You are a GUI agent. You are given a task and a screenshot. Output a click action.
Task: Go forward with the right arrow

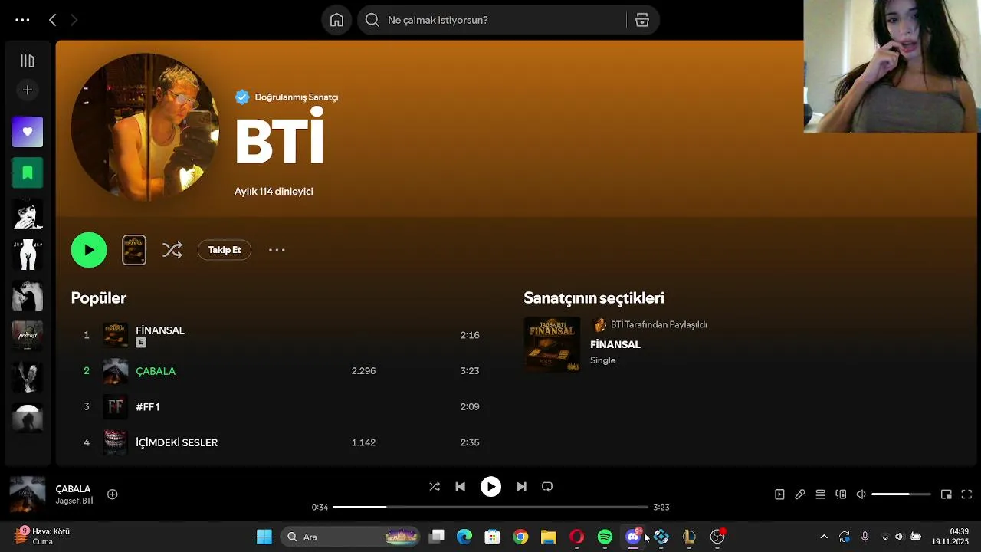point(74,21)
